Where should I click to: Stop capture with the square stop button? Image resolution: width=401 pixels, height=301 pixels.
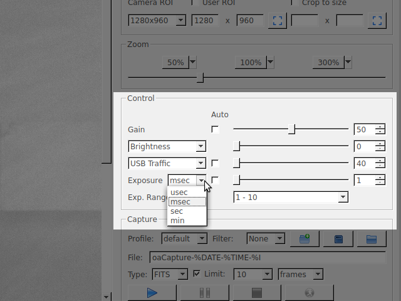coord(257,293)
